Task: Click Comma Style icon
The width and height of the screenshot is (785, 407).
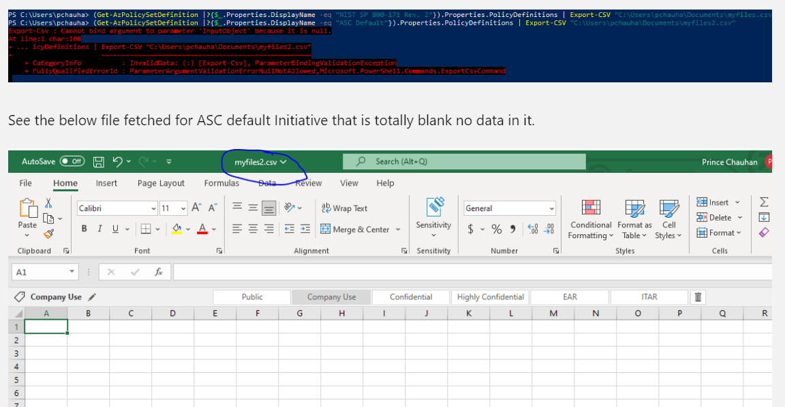Action: click(x=512, y=229)
